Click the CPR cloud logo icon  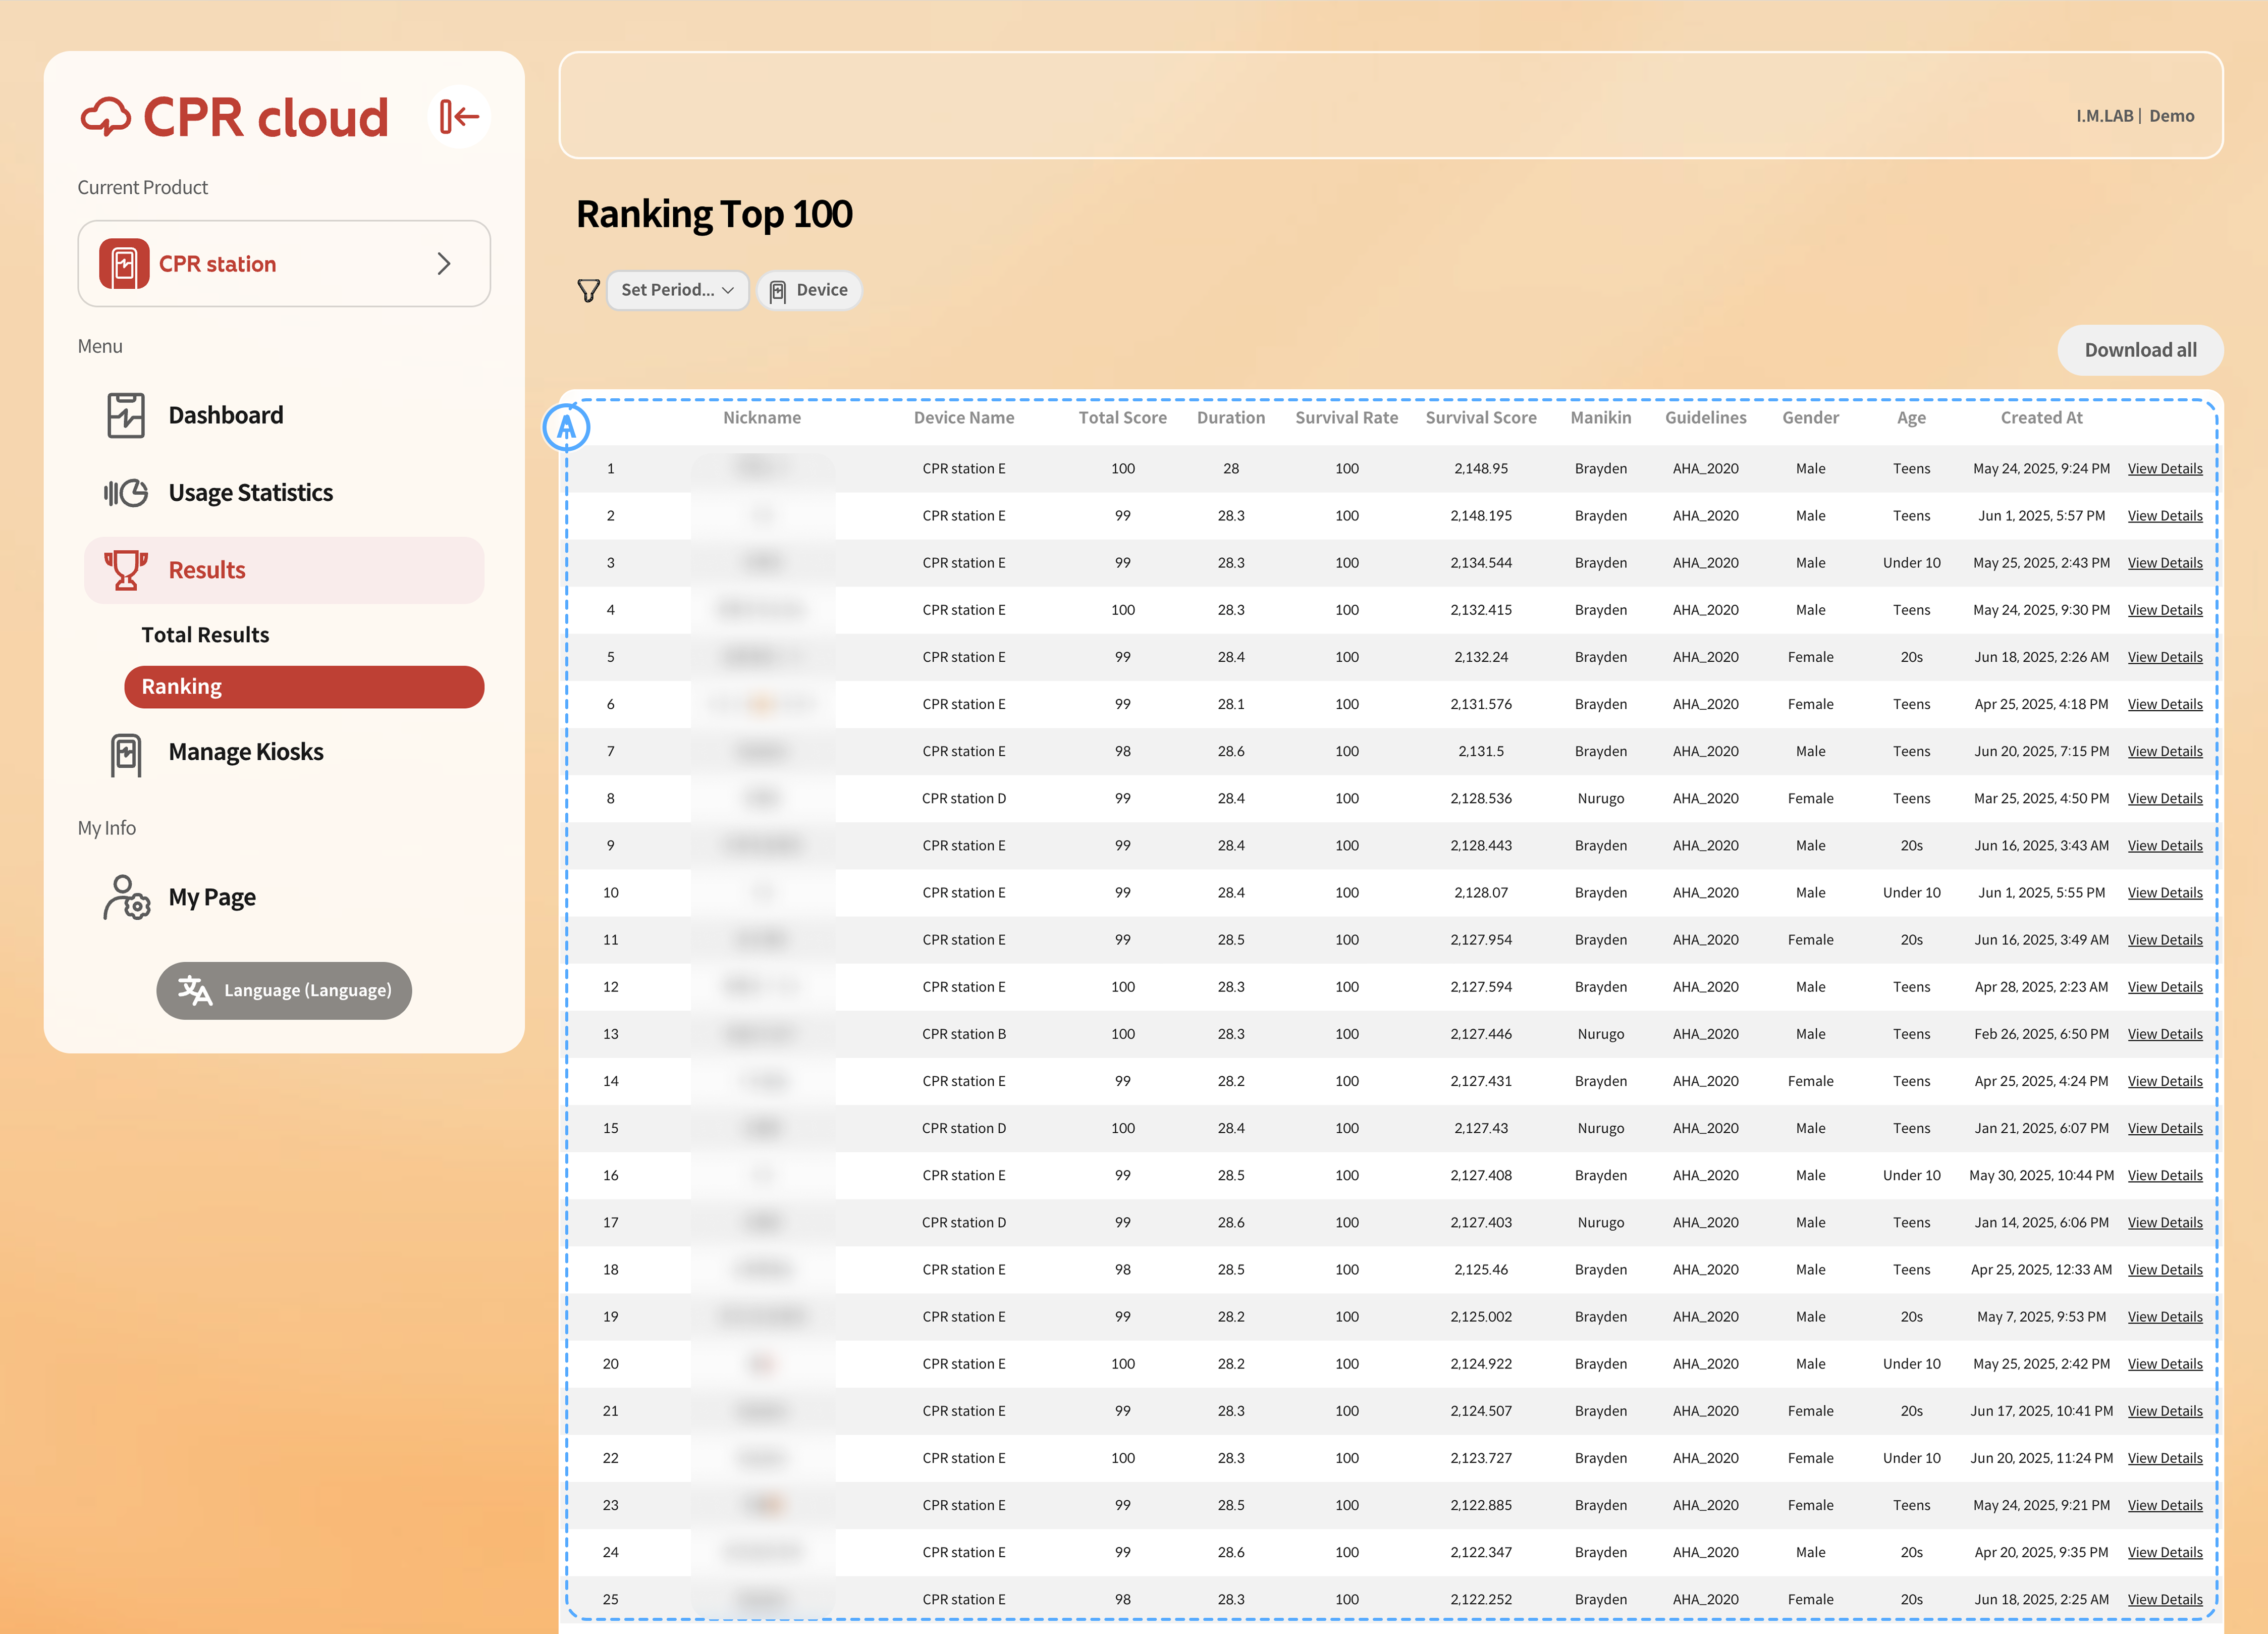[x=106, y=118]
